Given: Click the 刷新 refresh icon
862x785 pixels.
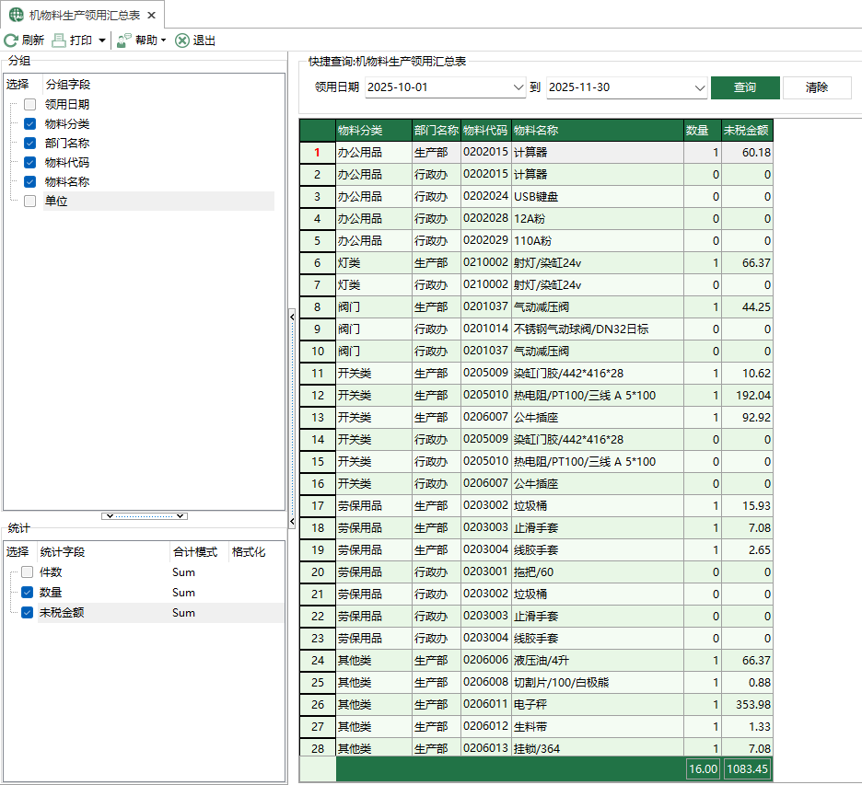Looking at the screenshot, I should click(11, 40).
